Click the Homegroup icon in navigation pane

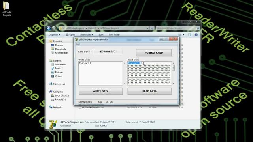51,84
